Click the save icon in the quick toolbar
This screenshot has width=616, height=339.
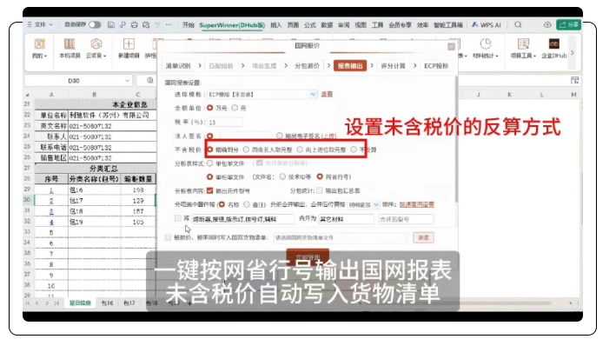click(x=111, y=24)
